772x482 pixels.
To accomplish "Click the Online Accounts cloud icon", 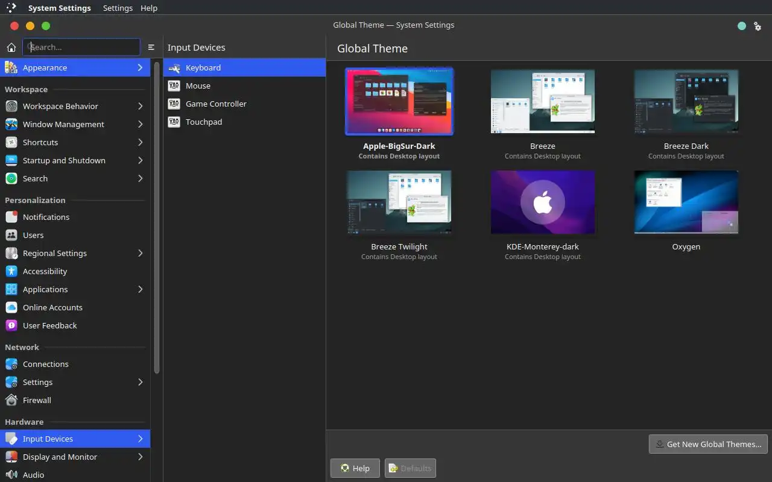I will pyautogui.click(x=11, y=307).
